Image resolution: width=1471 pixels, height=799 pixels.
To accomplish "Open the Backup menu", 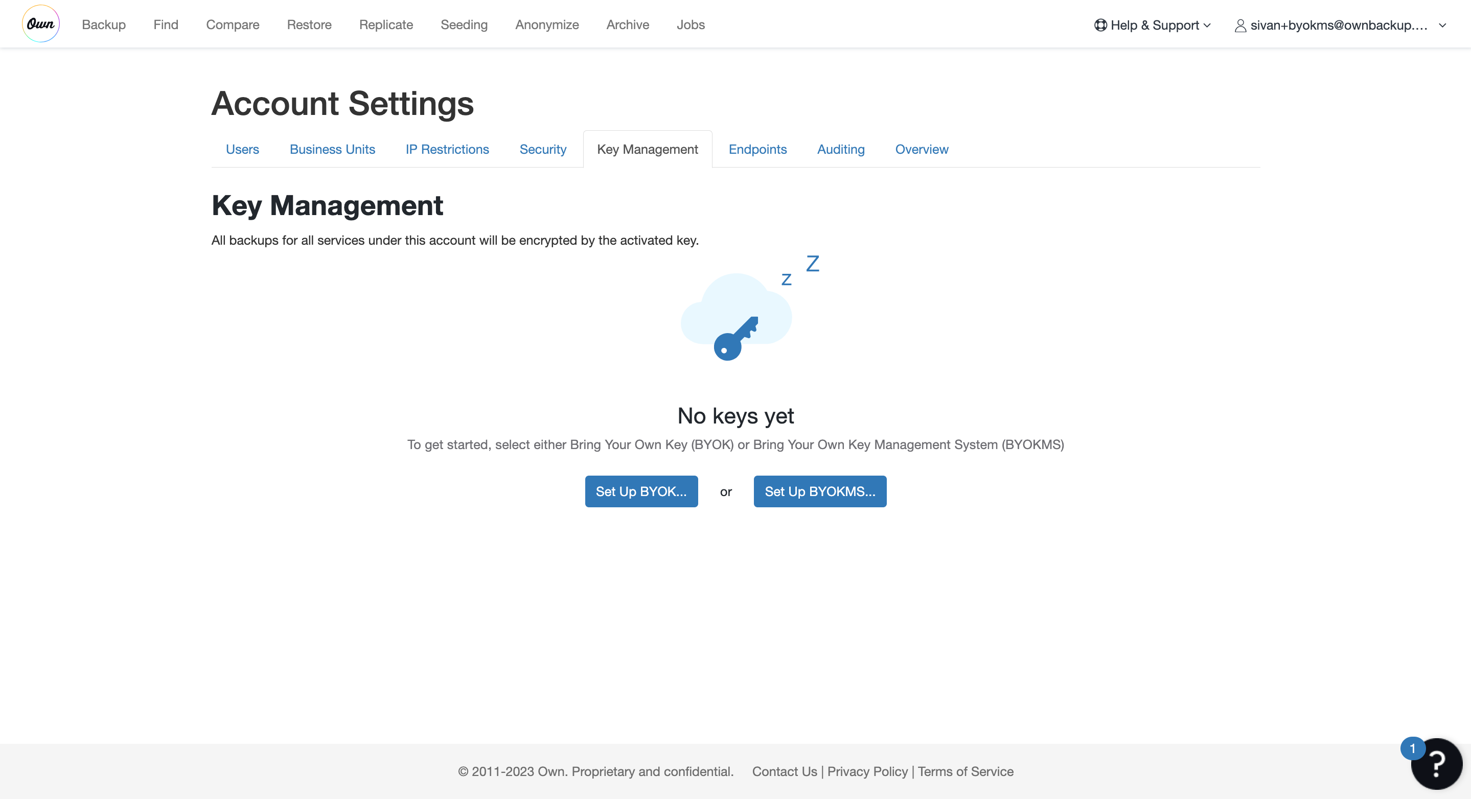I will 103,25.
